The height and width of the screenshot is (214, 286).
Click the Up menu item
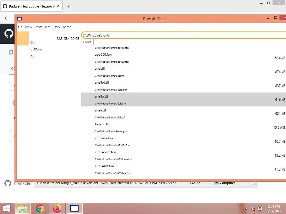pyautogui.click(x=20, y=27)
